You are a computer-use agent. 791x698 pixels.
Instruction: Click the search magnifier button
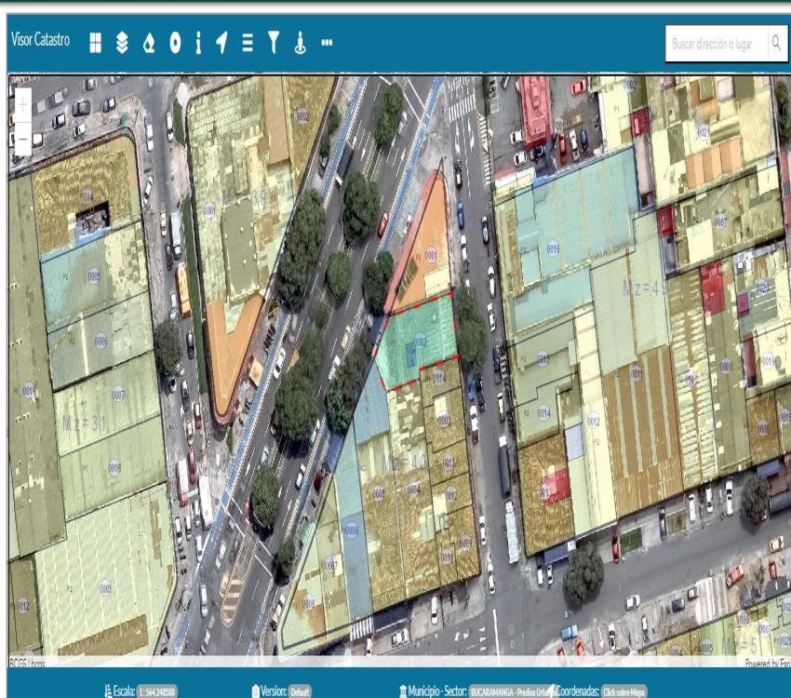[x=776, y=44]
